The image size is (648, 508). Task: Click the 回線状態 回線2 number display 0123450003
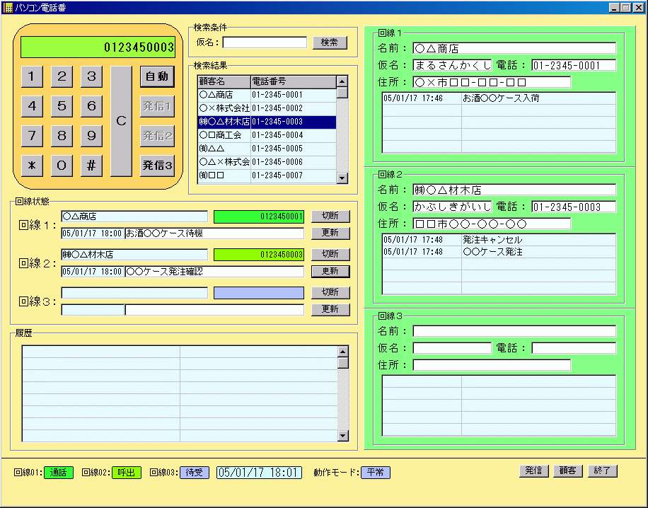point(259,255)
